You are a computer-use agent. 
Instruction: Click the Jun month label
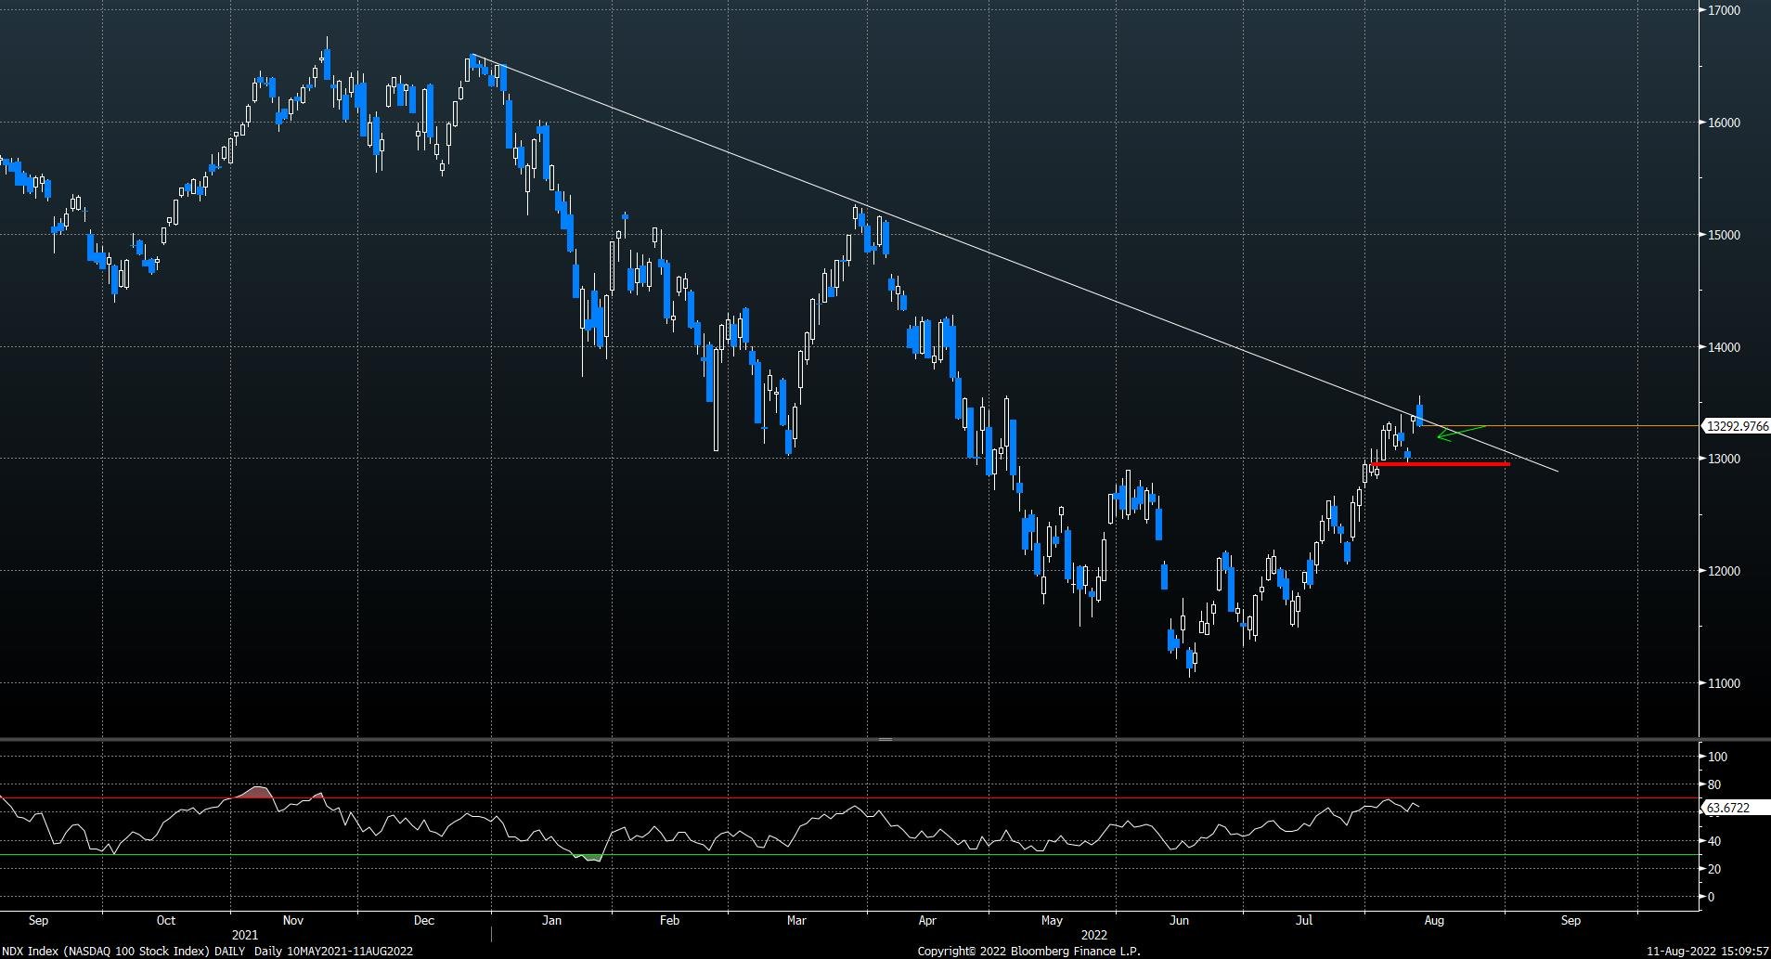tap(1180, 921)
